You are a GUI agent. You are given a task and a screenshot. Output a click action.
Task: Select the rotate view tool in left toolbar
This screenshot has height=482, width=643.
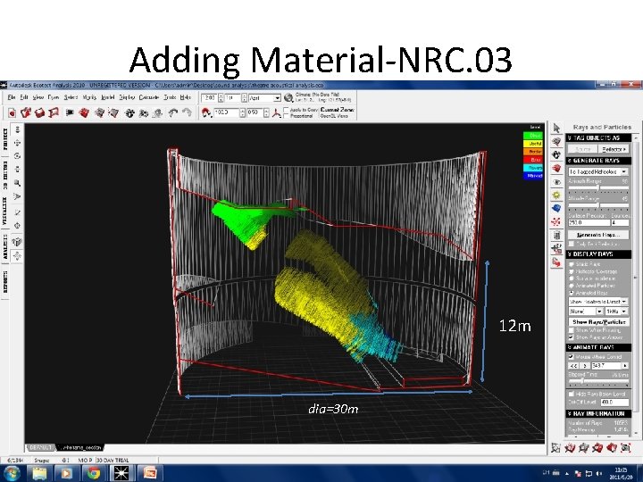click(17, 155)
